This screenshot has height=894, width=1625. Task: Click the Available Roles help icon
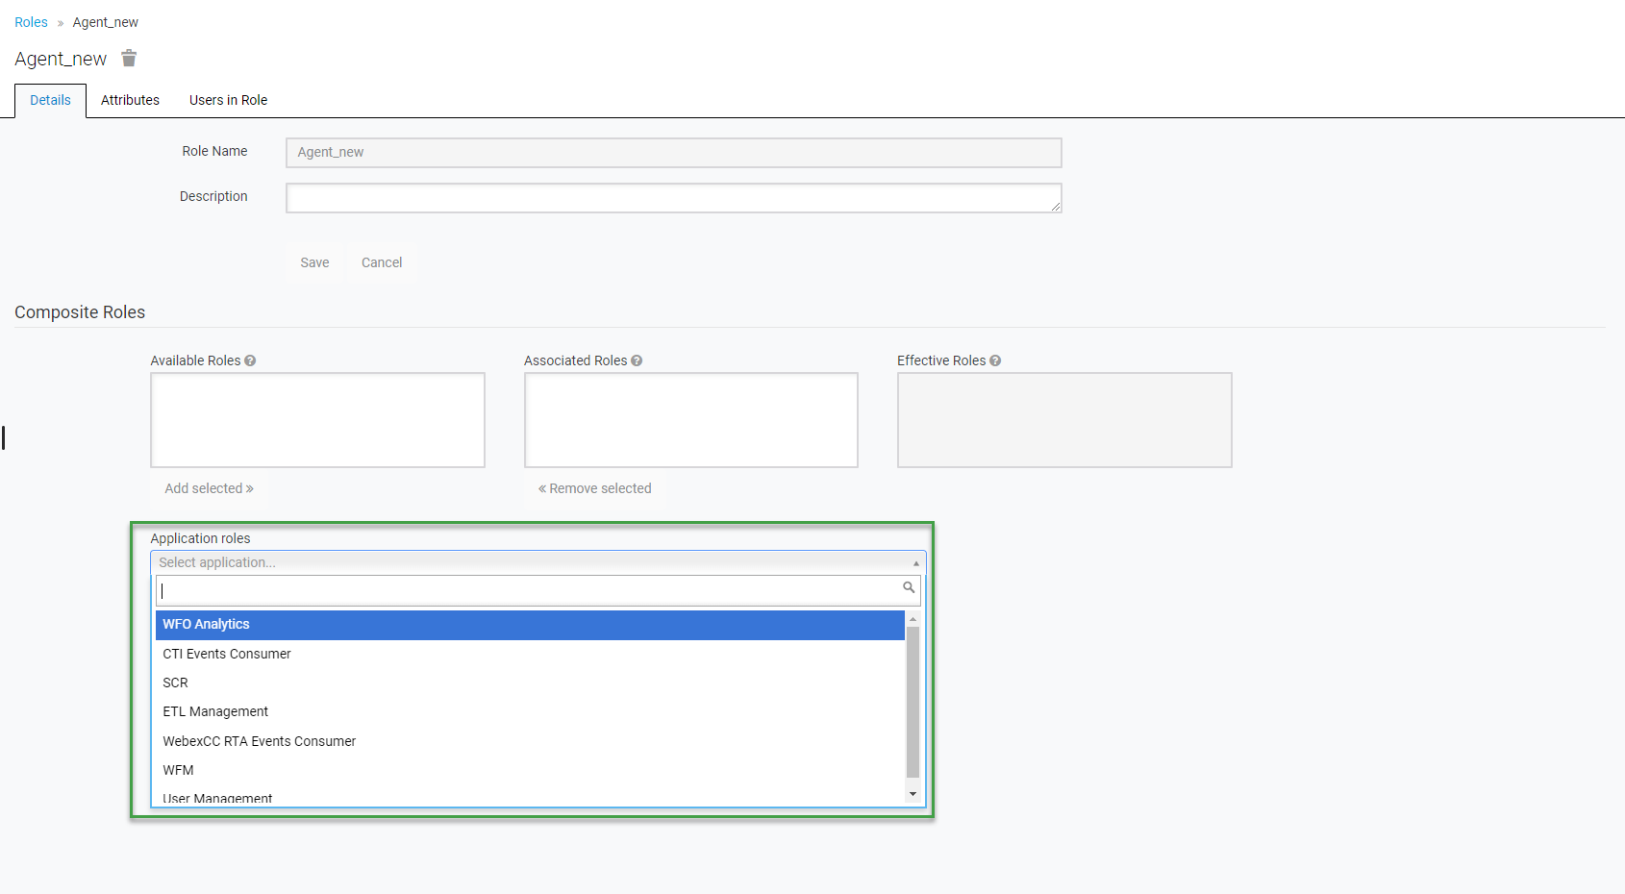click(250, 360)
